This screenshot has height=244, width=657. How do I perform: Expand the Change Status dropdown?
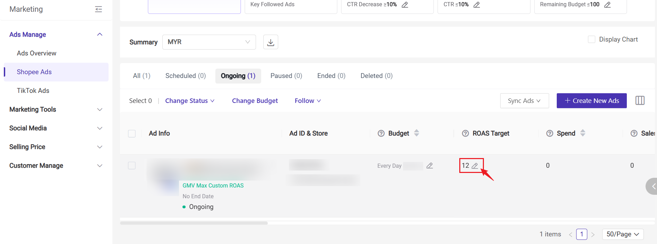click(x=190, y=101)
